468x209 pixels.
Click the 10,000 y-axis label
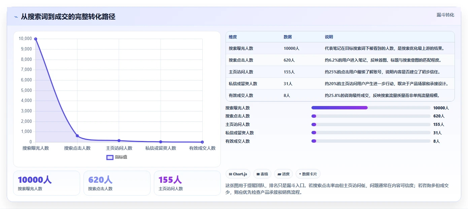tap(25, 39)
